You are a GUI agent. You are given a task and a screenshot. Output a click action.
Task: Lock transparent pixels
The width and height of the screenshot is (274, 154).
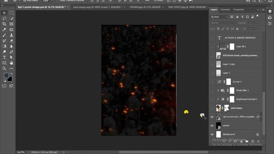218,29
